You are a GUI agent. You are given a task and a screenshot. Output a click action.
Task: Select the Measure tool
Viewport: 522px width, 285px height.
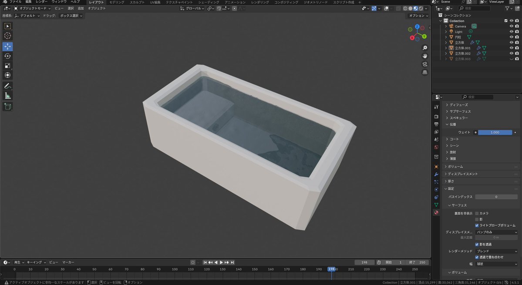pyautogui.click(x=7, y=96)
